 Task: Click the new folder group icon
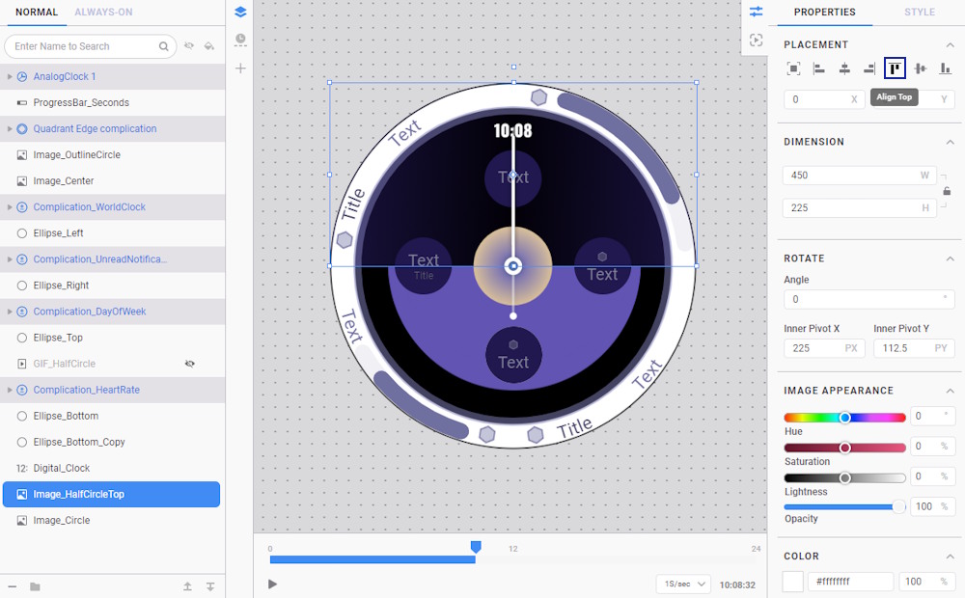35,586
